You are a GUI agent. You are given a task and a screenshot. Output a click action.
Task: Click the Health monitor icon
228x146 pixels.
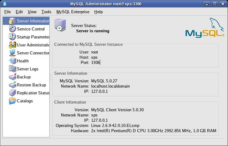pos(12,61)
